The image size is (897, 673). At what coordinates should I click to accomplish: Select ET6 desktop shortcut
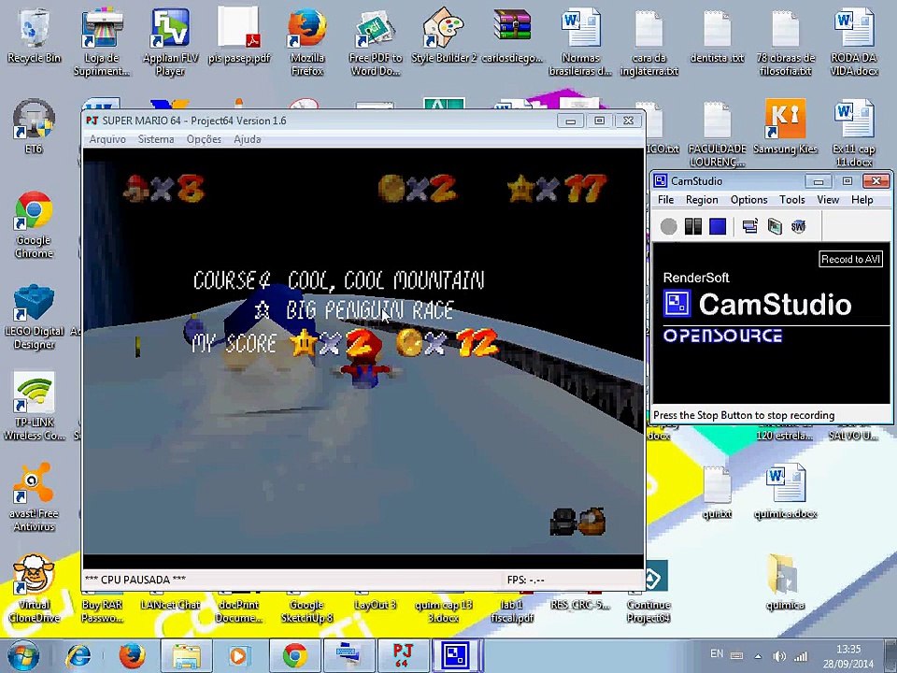pyautogui.click(x=34, y=126)
